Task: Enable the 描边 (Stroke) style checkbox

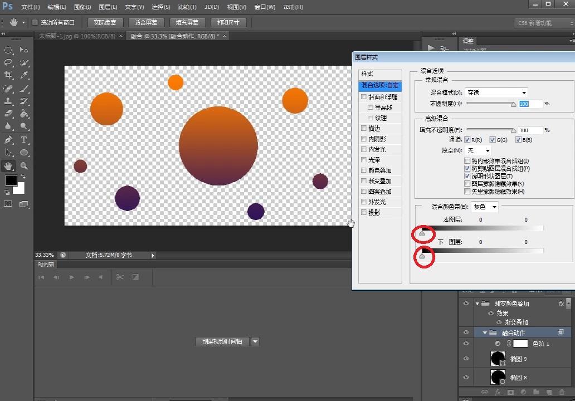Action: [x=364, y=129]
